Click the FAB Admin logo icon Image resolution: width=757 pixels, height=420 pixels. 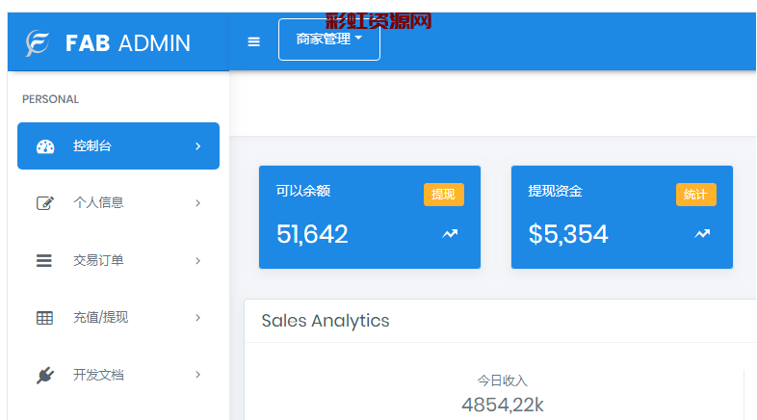[38, 43]
